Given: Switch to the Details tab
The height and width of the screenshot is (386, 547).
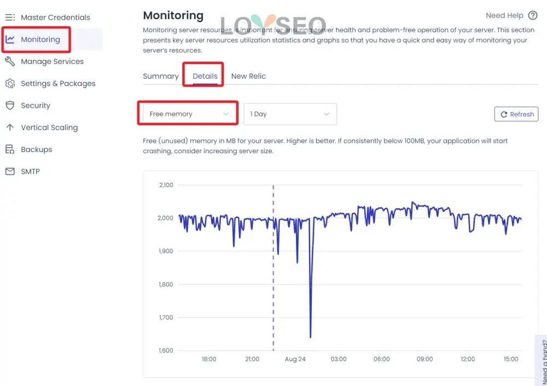Looking at the screenshot, I should [x=205, y=76].
